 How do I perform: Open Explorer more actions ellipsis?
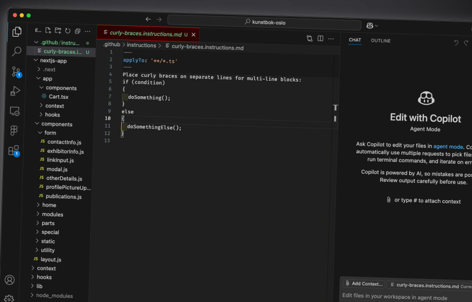tap(87, 31)
